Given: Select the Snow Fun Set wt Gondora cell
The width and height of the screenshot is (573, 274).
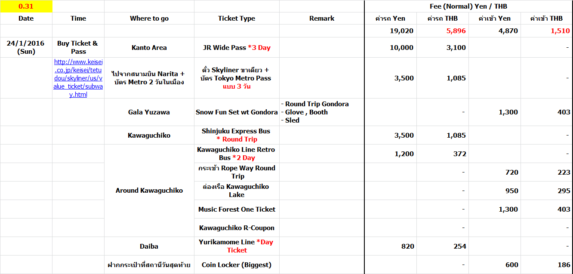Looking at the screenshot, I should point(237,112).
